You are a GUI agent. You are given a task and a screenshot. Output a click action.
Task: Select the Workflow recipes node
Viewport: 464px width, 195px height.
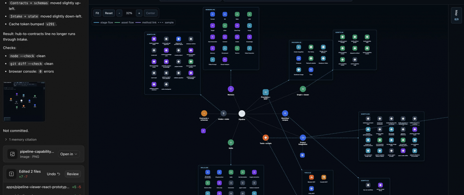tap(285, 113)
